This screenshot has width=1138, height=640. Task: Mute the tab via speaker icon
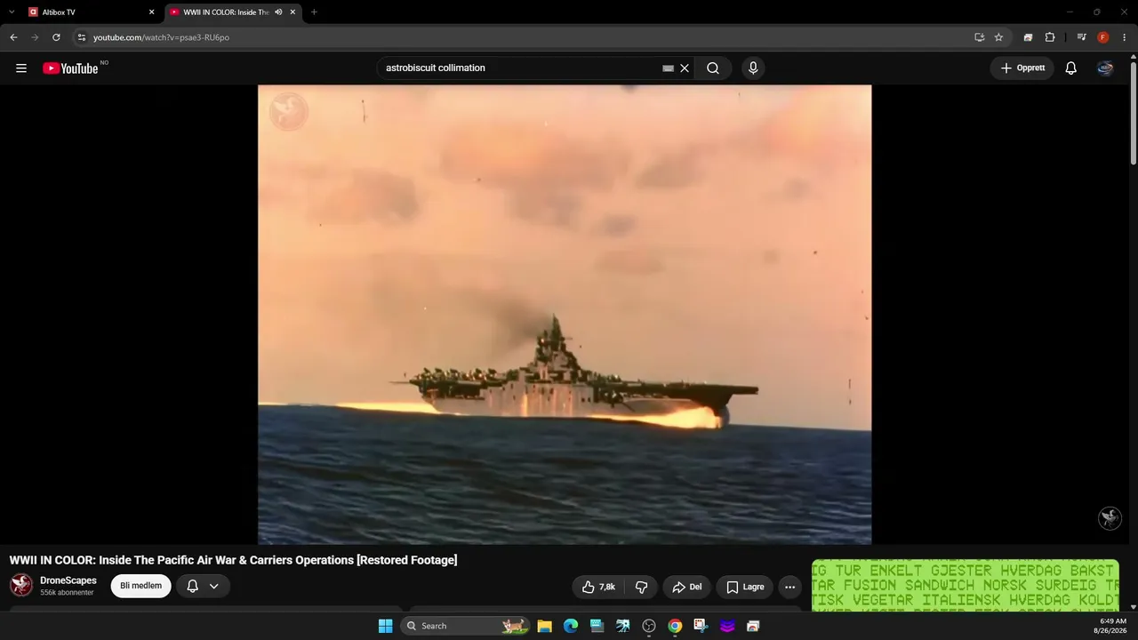point(278,12)
